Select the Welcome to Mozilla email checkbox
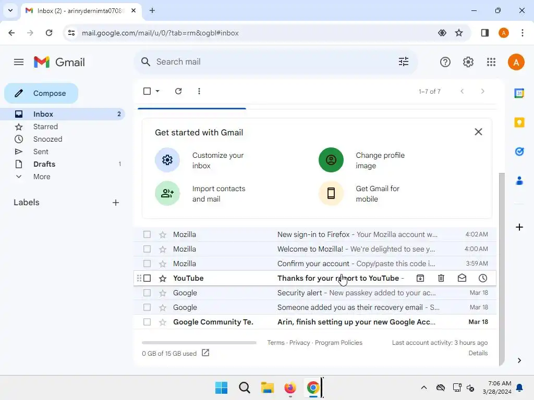This screenshot has width=534, height=400. coord(147,249)
